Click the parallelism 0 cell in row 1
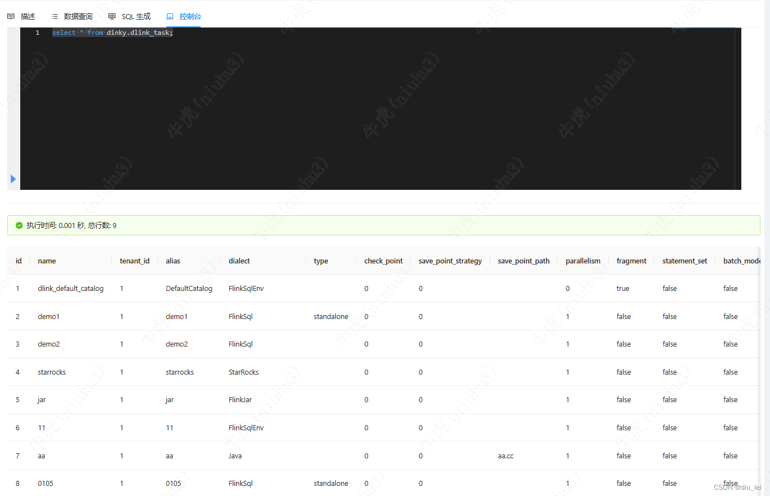 (568, 288)
